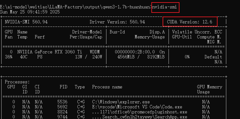Click the Bus-Id 00000000:2B:00.0 value
The image size is (240, 119).
pyautogui.click(x=135, y=52)
